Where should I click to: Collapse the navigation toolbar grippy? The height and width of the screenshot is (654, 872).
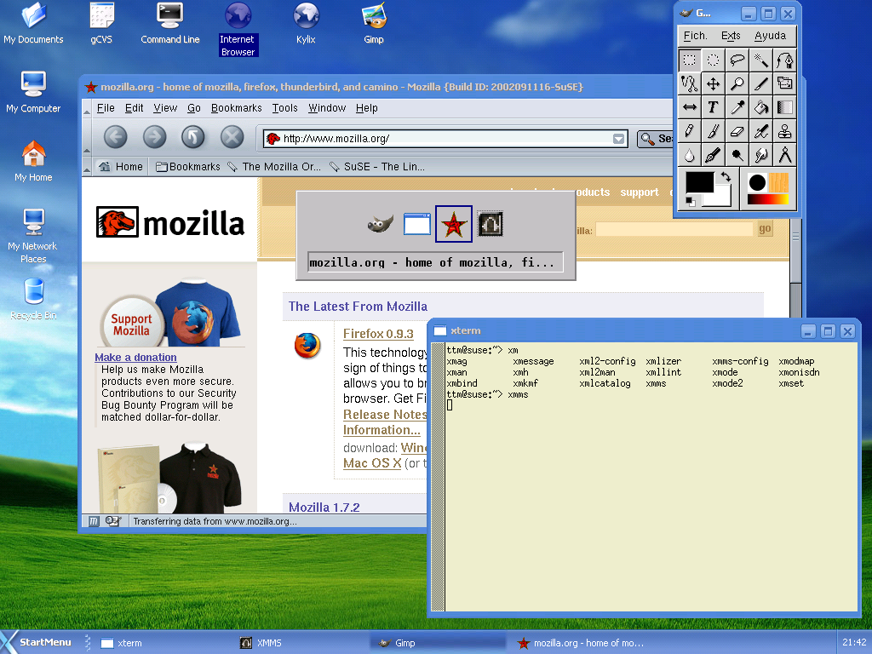87,137
